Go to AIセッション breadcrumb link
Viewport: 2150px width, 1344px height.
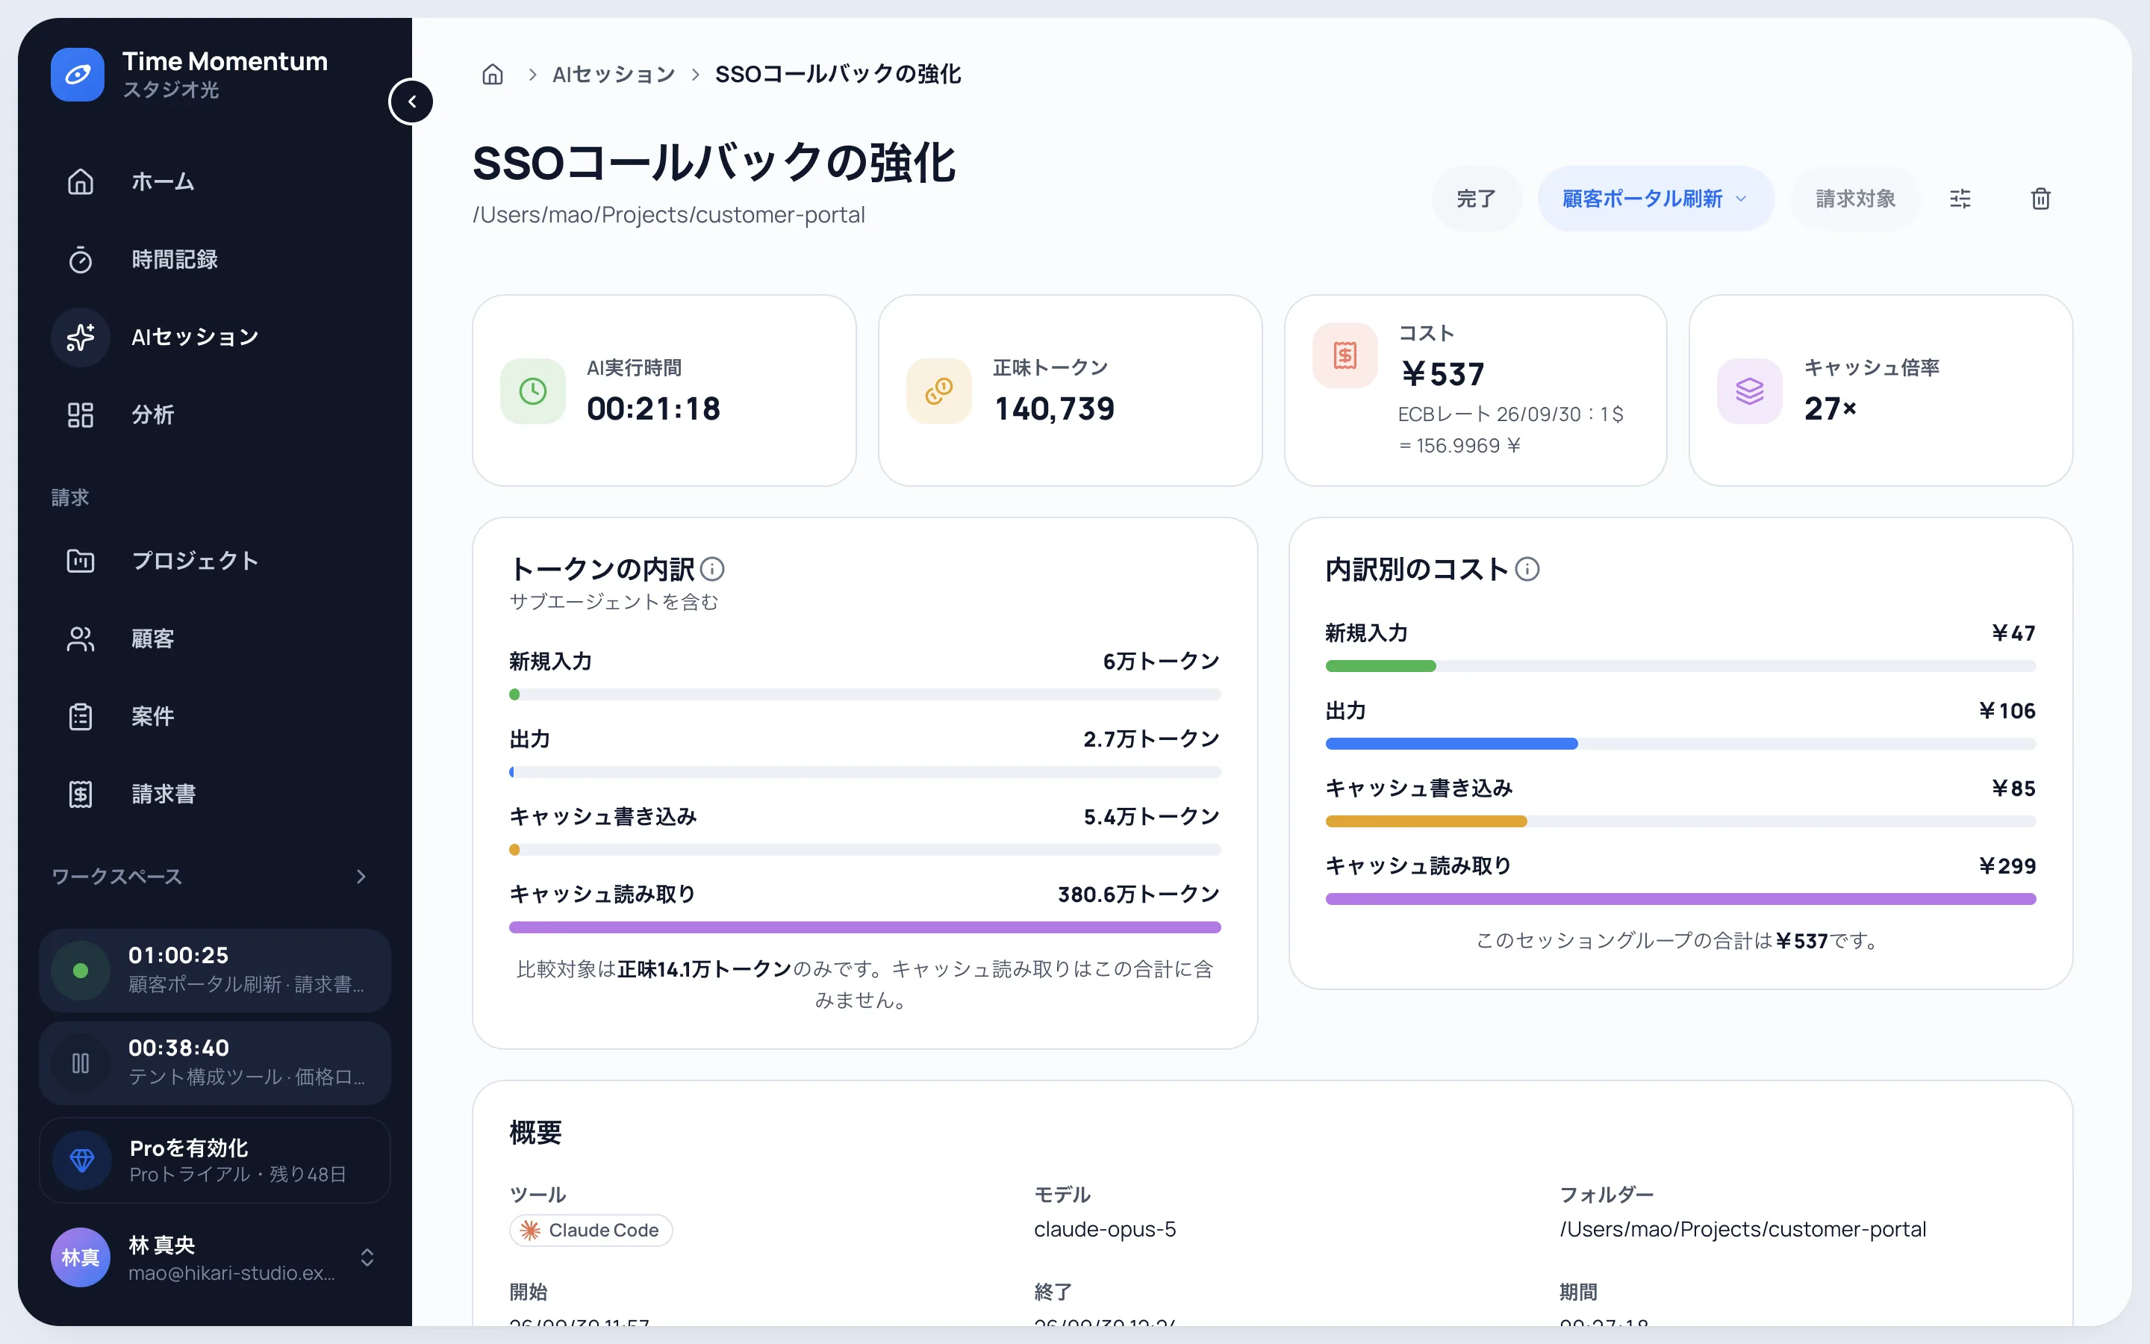coord(614,74)
